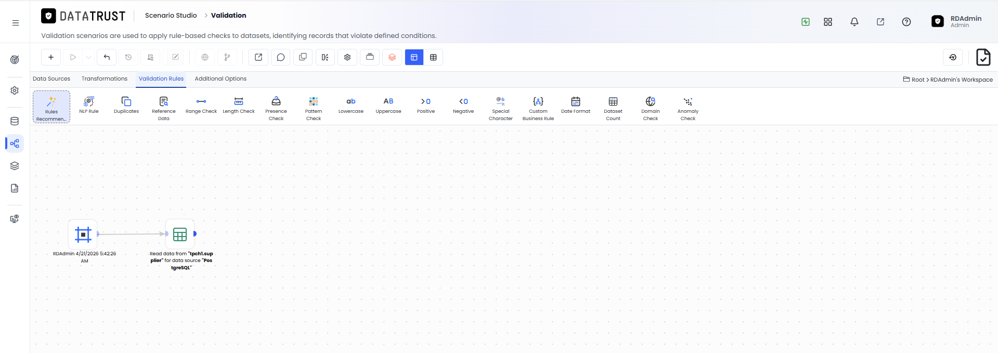Viewport: 998px width, 353px height.
Task: Go to Scenario Studio breadcrumb
Action: [171, 16]
